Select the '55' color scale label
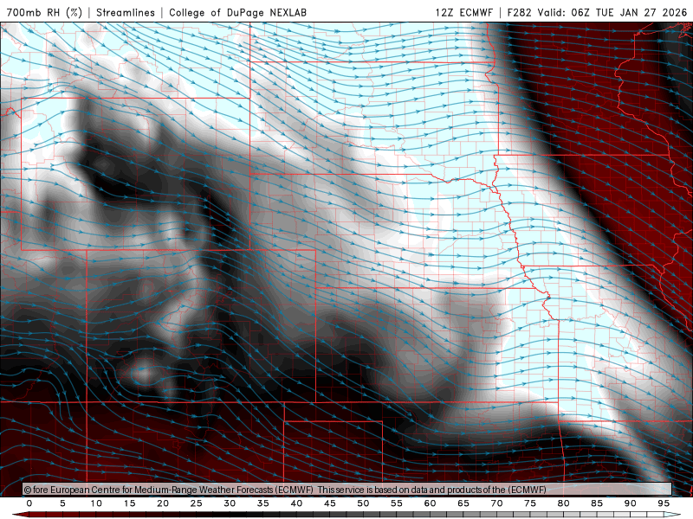Viewport: 693px width, 519px height. pyautogui.click(x=397, y=503)
